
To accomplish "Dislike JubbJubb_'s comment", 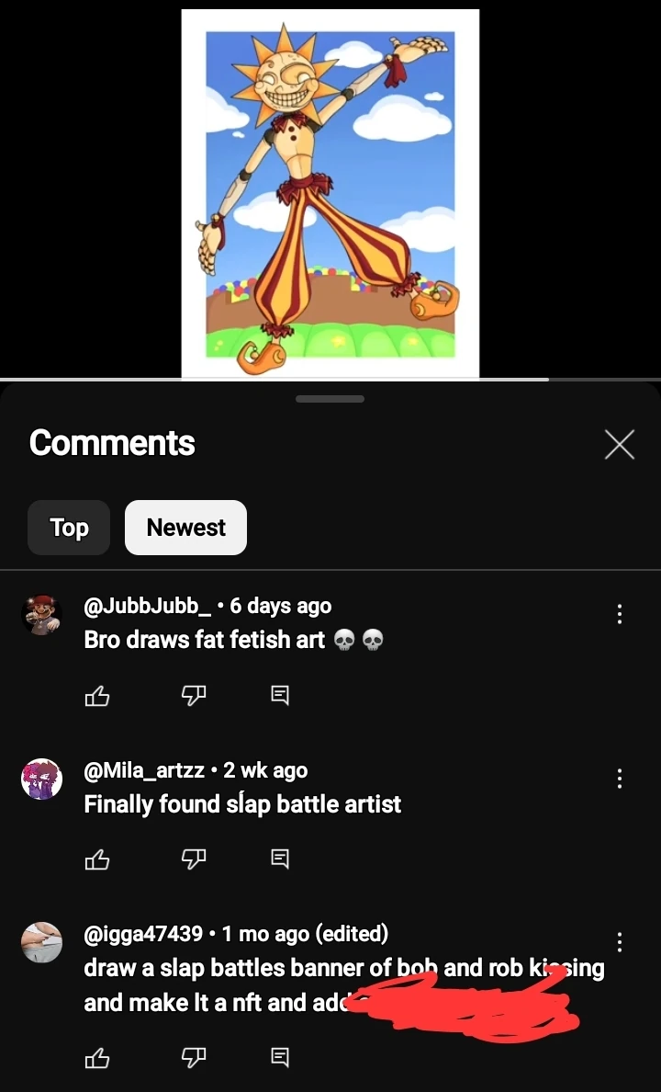I will coord(193,696).
